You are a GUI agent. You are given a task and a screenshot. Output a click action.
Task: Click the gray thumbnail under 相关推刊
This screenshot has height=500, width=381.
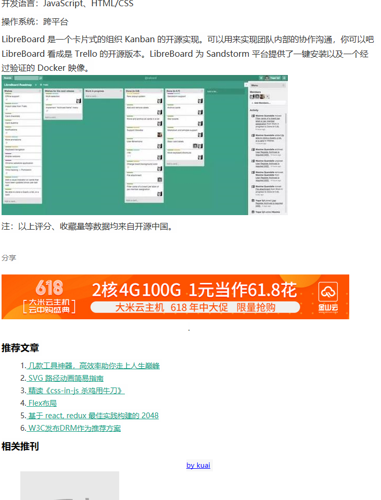point(70,485)
